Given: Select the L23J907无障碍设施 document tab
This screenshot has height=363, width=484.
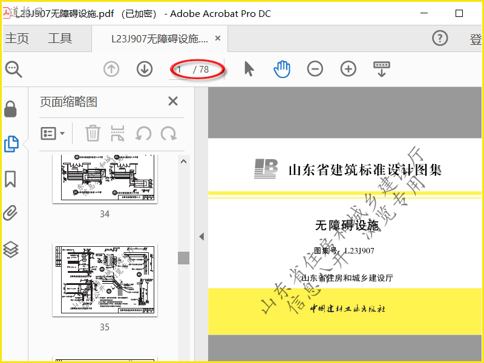Looking at the screenshot, I should 160,39.
